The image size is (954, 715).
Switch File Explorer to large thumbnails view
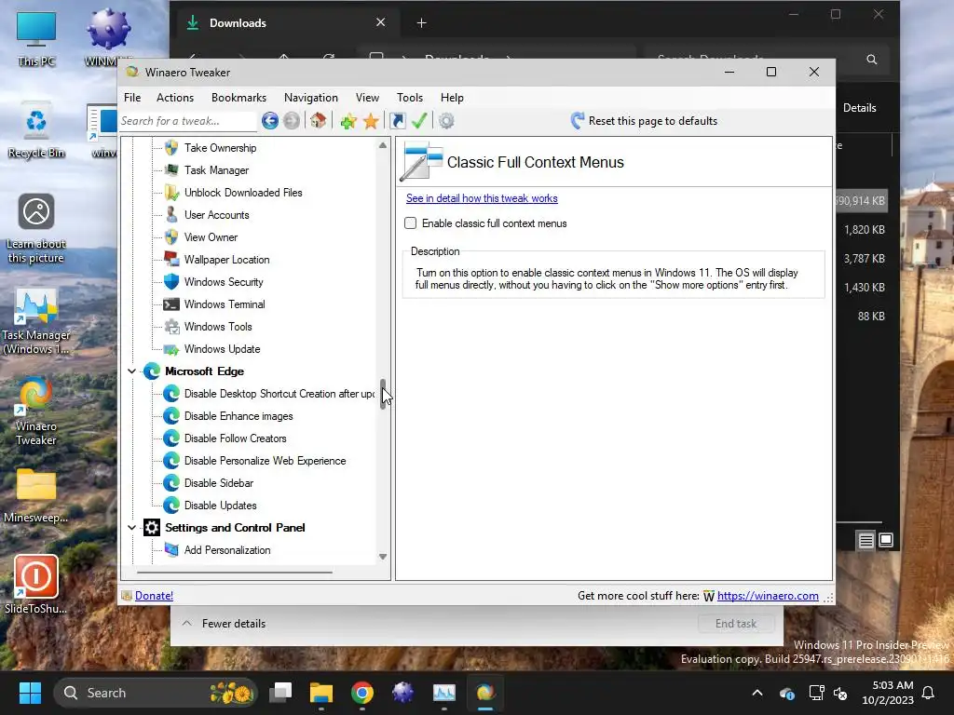pos(886,540)
